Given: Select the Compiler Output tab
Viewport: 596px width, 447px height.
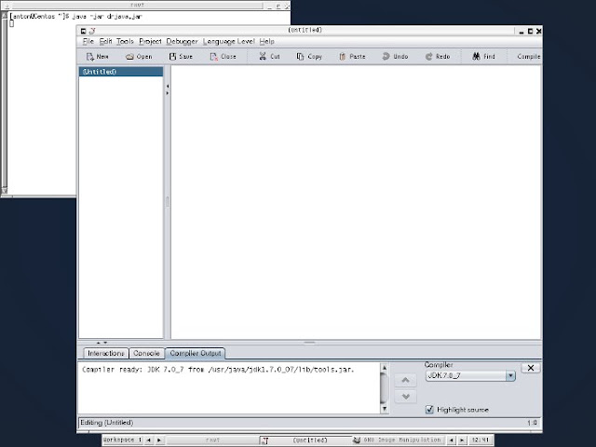Looking at the screenshot, I should point(195,353).
